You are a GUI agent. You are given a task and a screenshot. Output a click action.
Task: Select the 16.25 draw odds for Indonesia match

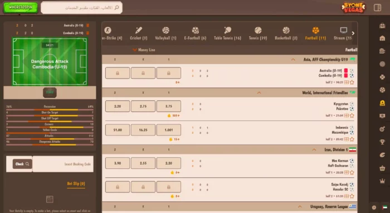click(x=143, y=130)
